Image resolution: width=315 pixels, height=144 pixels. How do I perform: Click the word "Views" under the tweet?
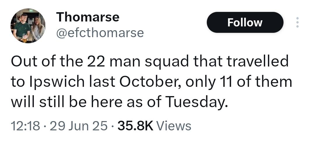[x=174, y=126]
